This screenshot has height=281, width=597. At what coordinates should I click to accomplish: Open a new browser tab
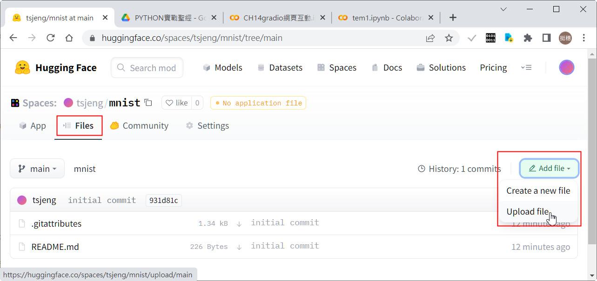[x=453, y=18]
